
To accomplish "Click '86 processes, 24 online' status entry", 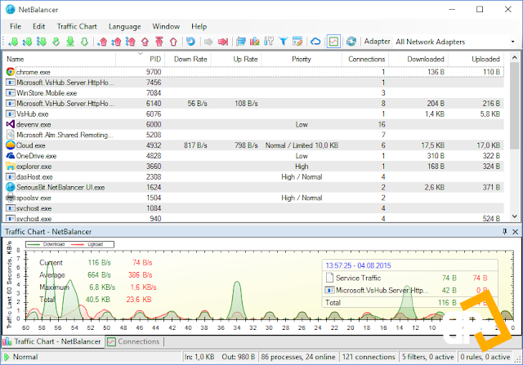I will [x=298, y=357].
